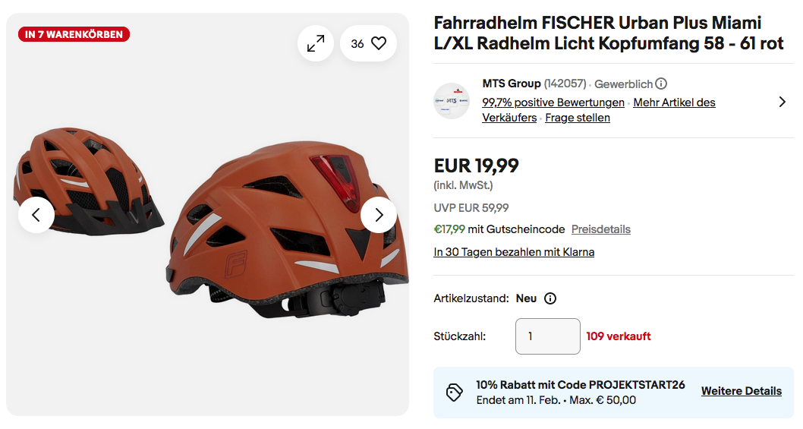Viewport: 803px width, 429px height.
Task: Expand product image to fullscreen view
Action: coord(316,44)
